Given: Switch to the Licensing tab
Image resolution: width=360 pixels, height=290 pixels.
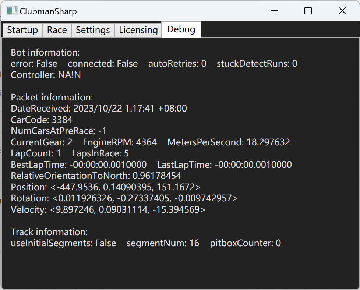Looking at the screenshot, I should (x=138, y=30).
